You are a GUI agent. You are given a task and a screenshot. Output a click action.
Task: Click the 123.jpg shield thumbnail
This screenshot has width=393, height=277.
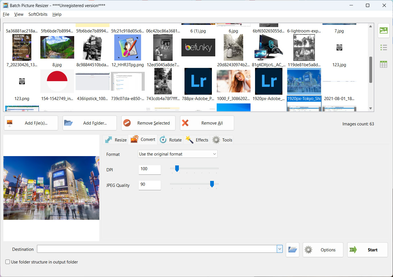[339, 48]
